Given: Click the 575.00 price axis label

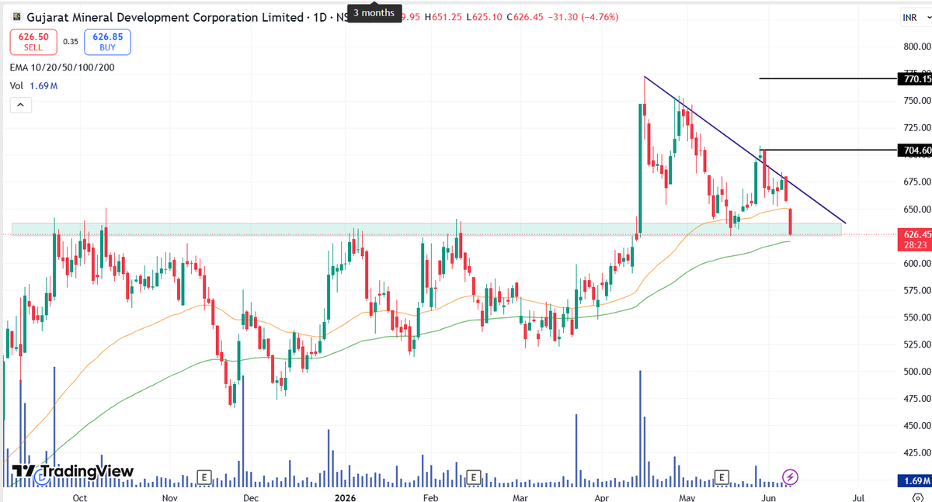Looking at the screenshot, I should pyautogui.click(x=916, y=290).
